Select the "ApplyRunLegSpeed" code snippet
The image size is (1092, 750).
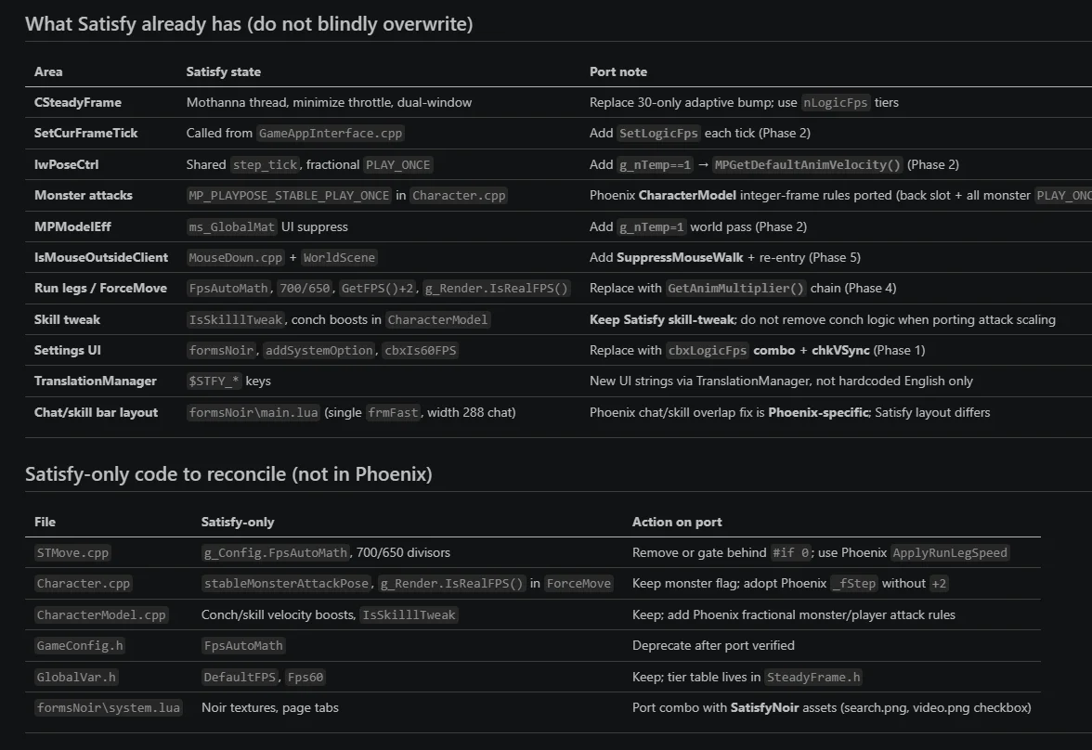tap(950, 552)
